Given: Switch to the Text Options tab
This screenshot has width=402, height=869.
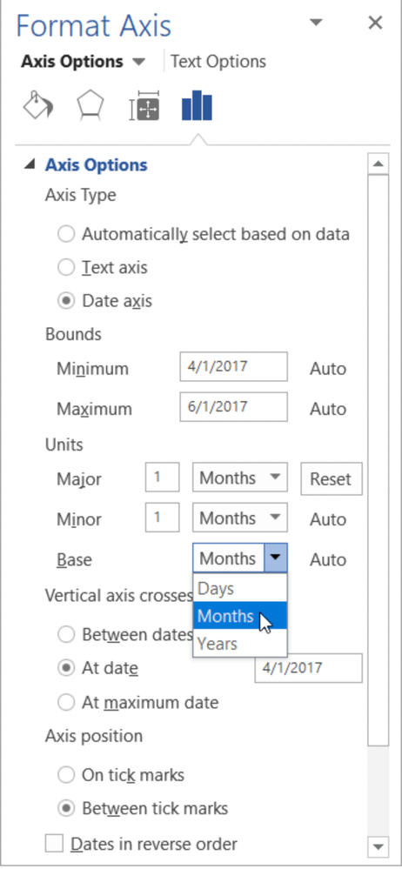Looking at the screenshot, I should point(218,62).
